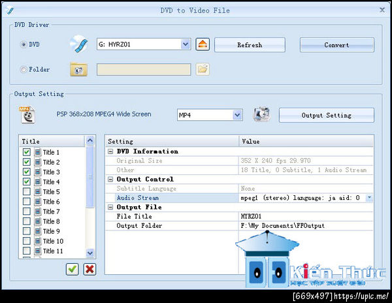This screenshot has height=303, width=392.
Task: Collapse the DVD Information section
Action: click(x=110, y=151)
